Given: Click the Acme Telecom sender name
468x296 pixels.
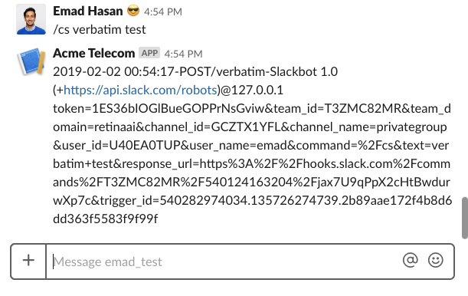Looking at the screenshot, I should [94, 54].
